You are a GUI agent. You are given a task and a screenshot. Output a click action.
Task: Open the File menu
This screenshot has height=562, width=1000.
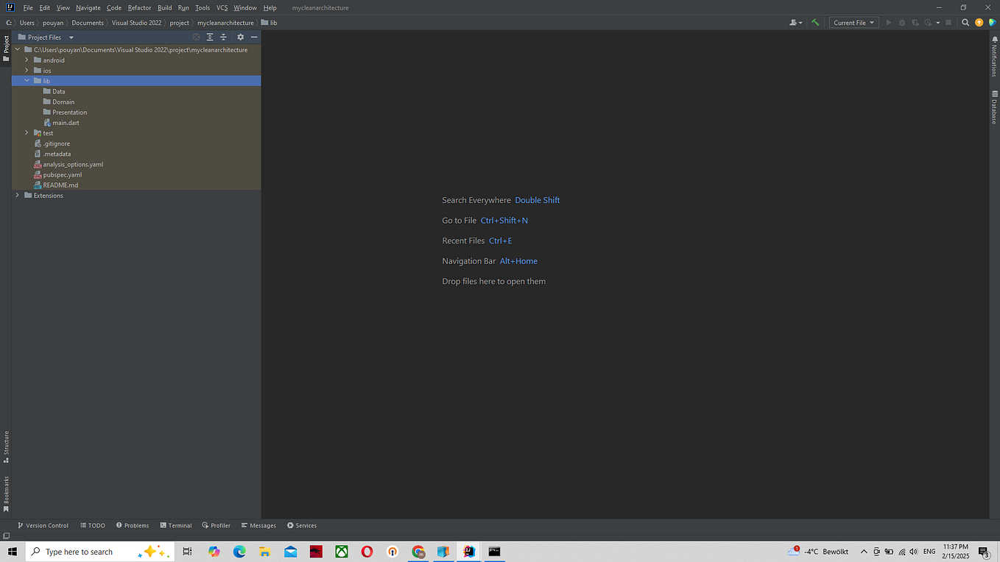point(27,7)
